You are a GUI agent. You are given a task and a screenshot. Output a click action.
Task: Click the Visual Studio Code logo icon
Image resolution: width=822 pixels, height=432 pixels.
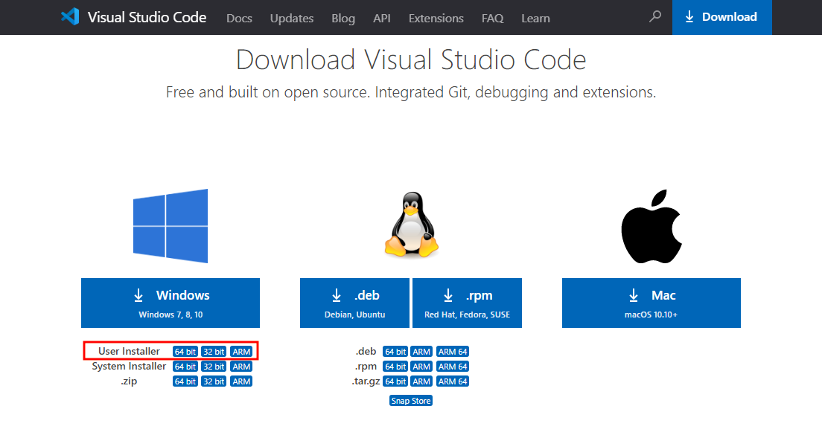tap(70, 17)
